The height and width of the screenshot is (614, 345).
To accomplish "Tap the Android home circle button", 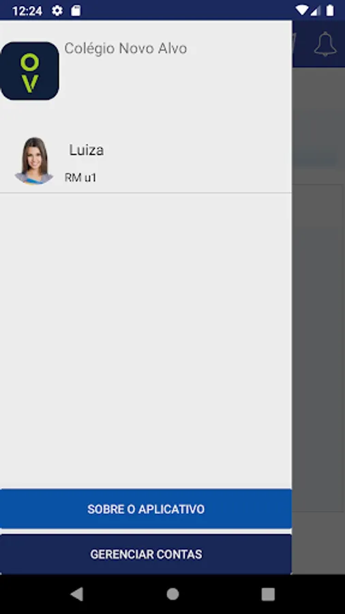I will (x=172, y=594).
